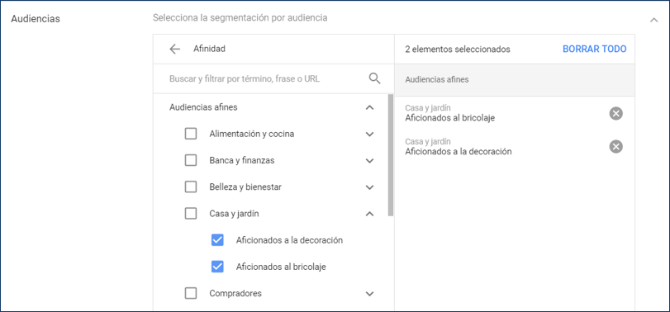Click the Audiencias afines label in tree
670x312 pixels.
(203, 107)
